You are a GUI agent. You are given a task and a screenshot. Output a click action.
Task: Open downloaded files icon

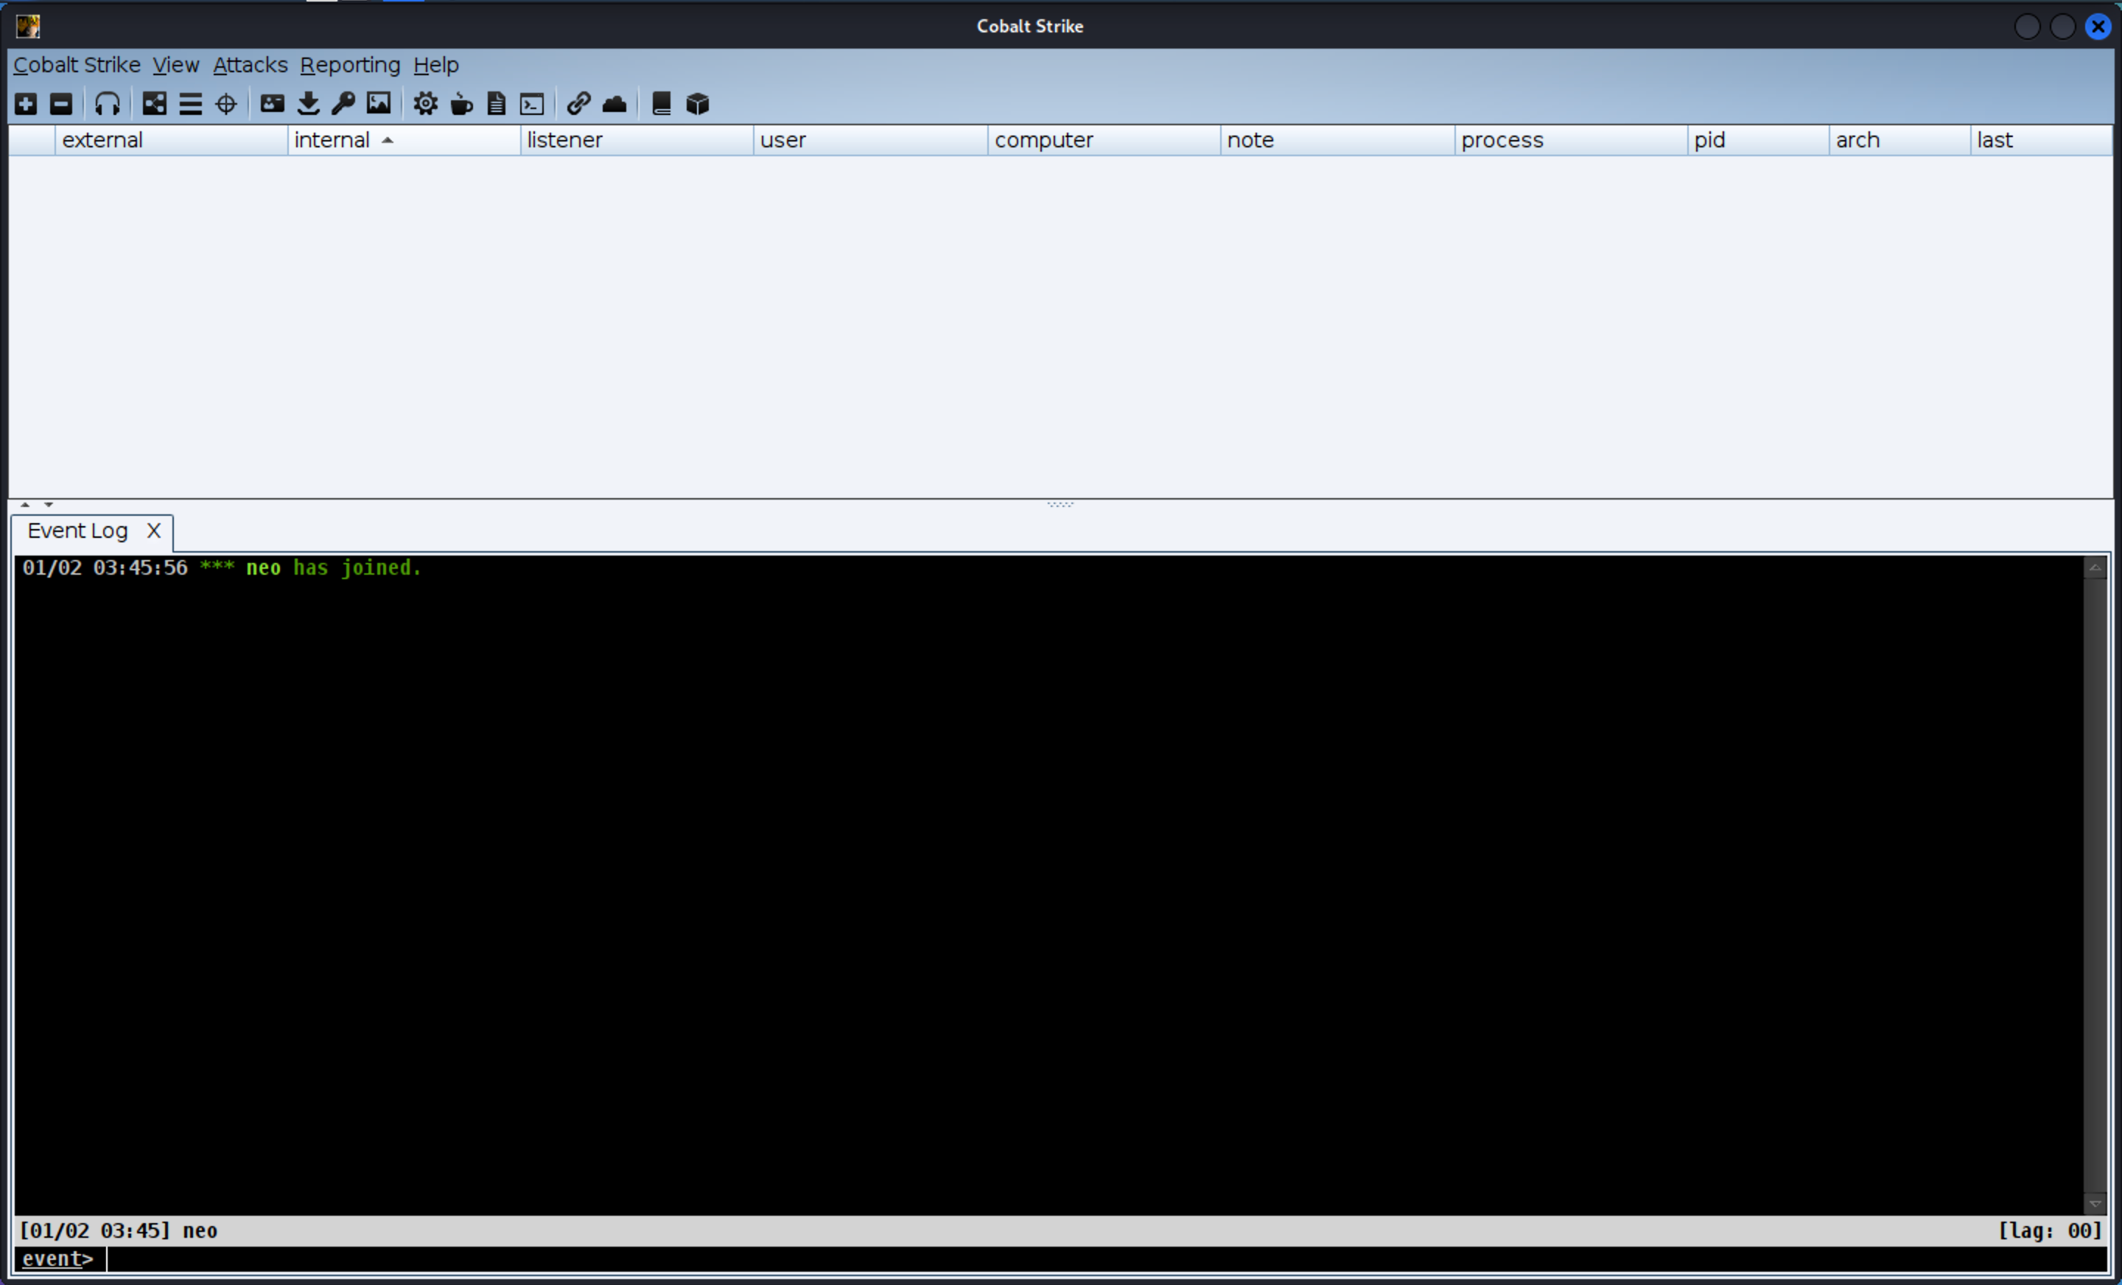point(308,104)
